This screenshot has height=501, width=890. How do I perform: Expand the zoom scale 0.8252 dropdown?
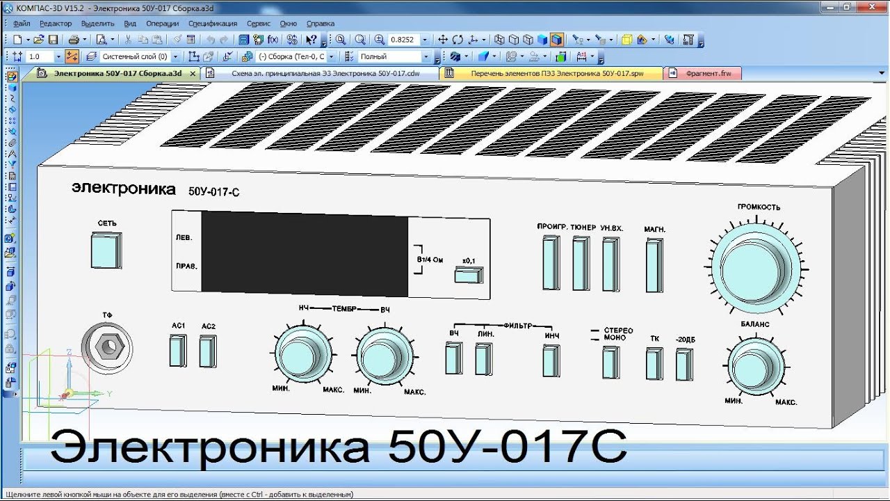[424, 40]
